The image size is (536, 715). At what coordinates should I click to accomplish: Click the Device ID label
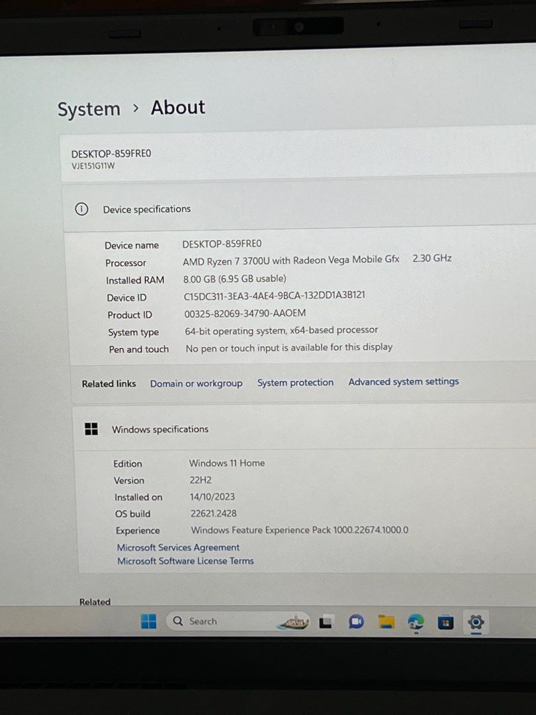tap(126, 298)
